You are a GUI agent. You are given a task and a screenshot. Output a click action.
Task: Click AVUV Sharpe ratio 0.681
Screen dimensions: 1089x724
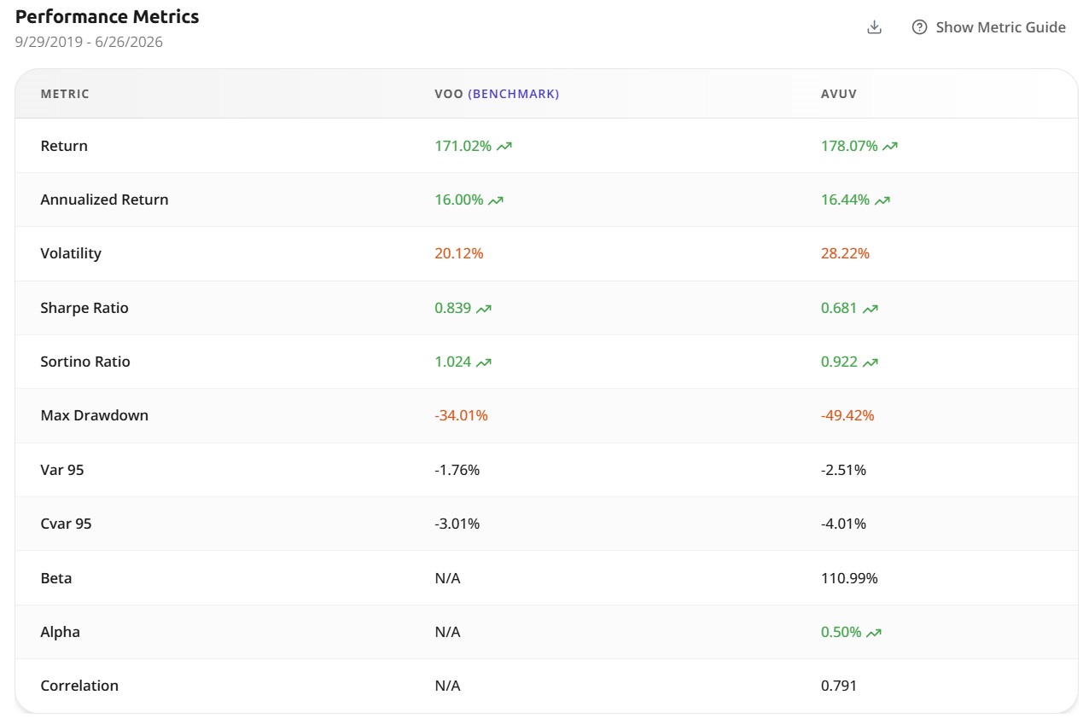pyautogui.click(x=840, y=308)
